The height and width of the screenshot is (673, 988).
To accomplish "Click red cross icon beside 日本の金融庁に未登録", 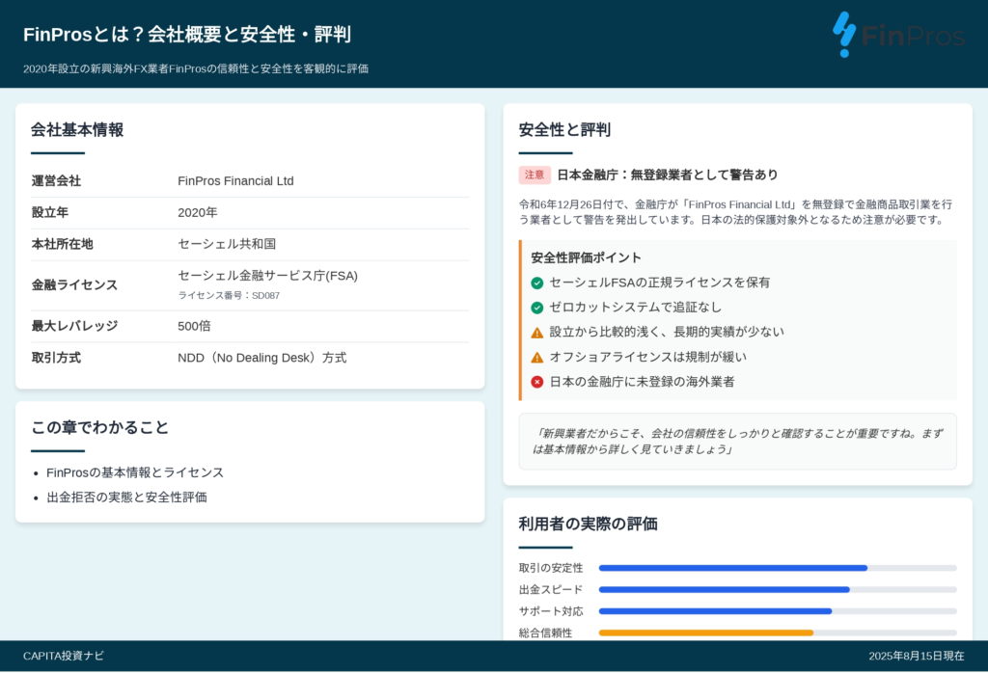I will [536, 382].
